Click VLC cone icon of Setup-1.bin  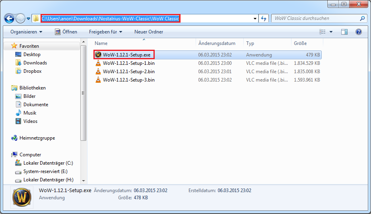tap(98, 63)
